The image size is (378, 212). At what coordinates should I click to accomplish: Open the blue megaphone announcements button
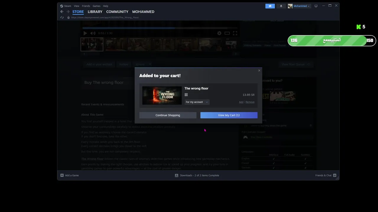270,6
